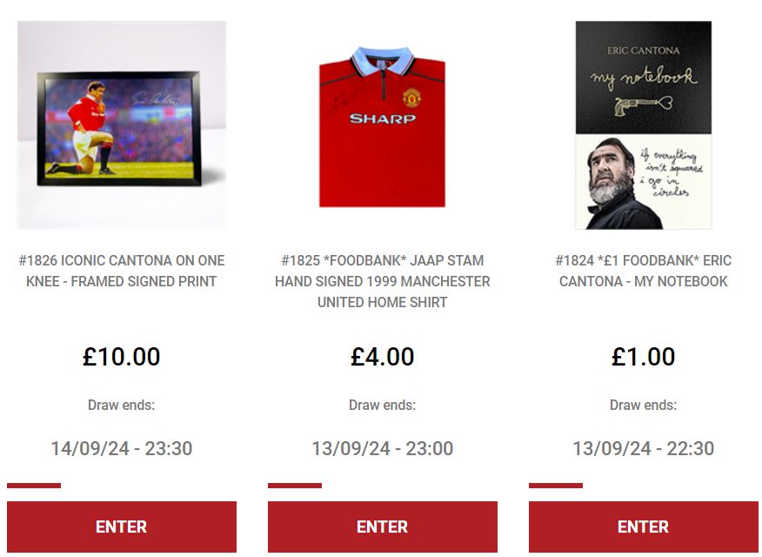Click draw end date 13/09/24 - 23:00
The width and height of the screenshot is (762, 557).
(383, 448)
